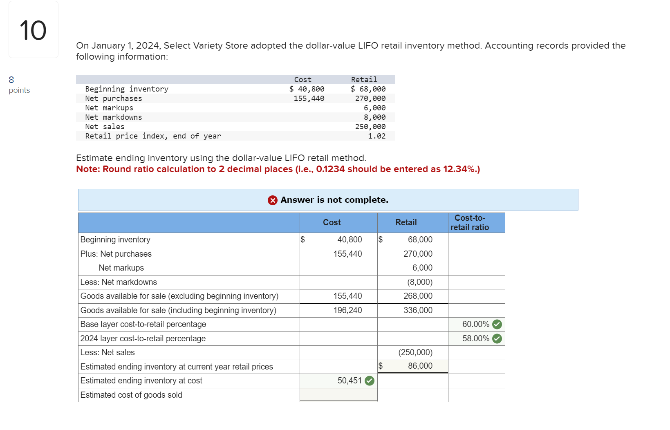Click 'Net markups' label in answer table
This screenshot has width=670, height=430.
tap(121, 268)
